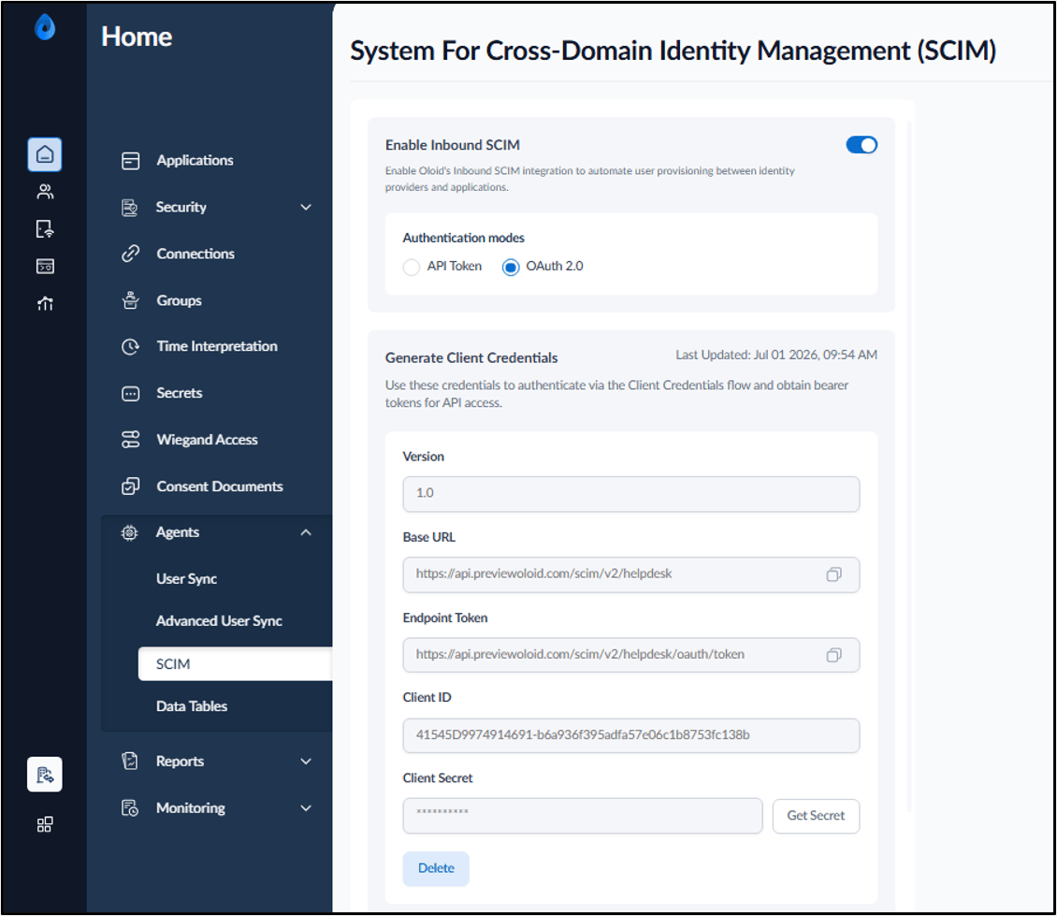The width and height of the screenshot is (1057, 916).
Task: Click the Generate Client Credentials heading
Action: [x=471, y=358]
